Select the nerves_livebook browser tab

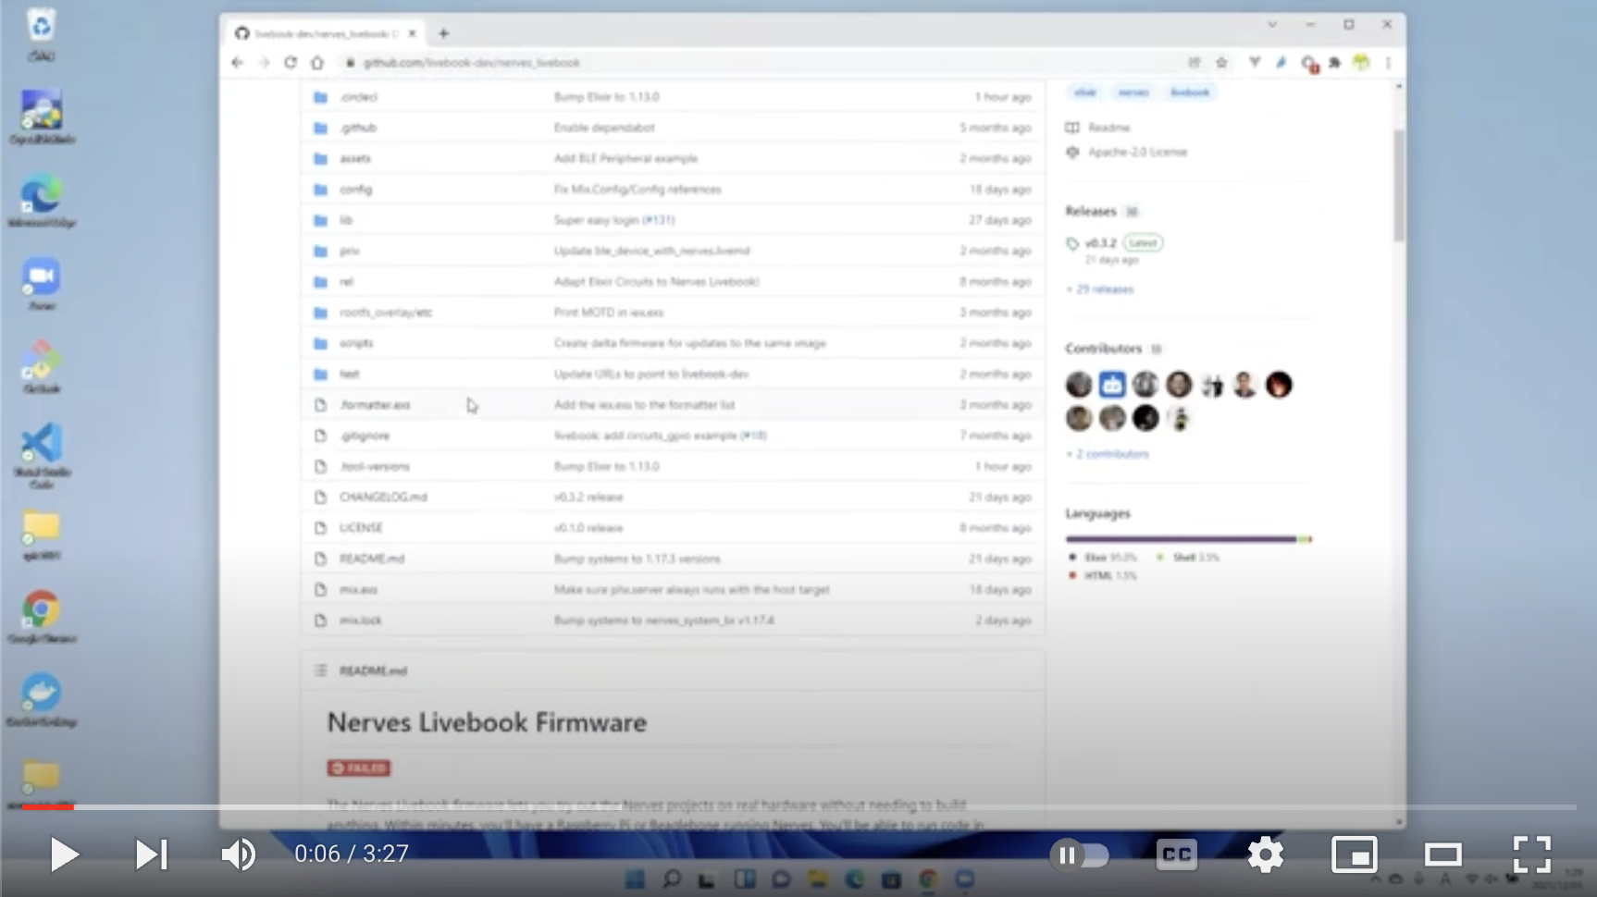click(324, 33)
